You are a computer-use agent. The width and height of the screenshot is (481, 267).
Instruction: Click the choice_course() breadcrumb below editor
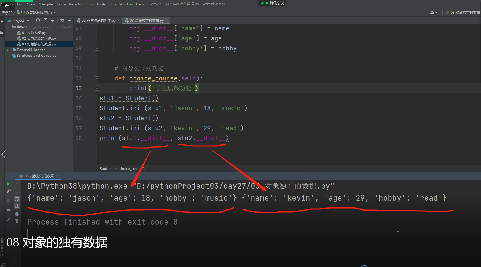click(x=132, y=168)
